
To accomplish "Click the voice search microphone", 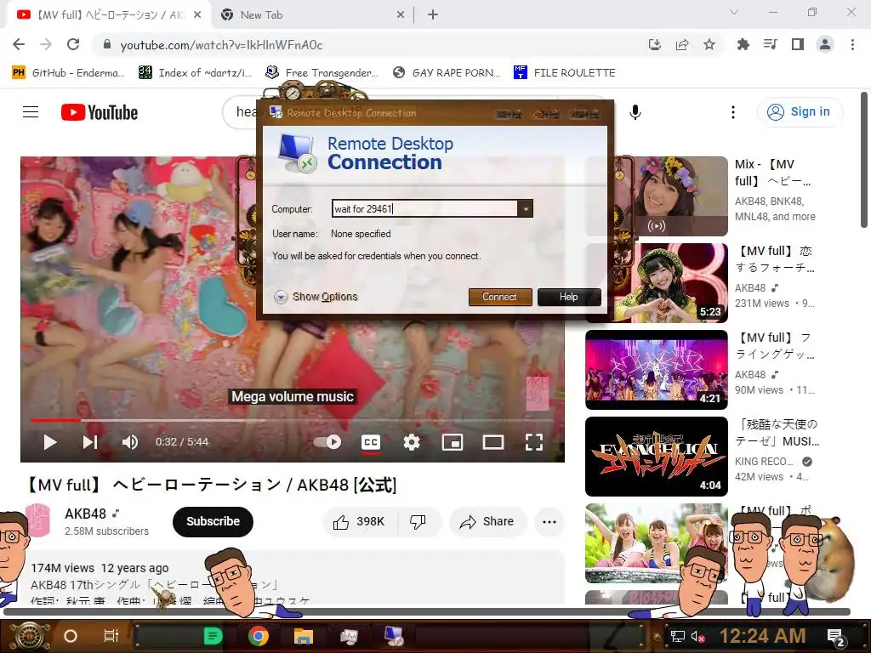I will pyautogui.click(x=635, y=112).
